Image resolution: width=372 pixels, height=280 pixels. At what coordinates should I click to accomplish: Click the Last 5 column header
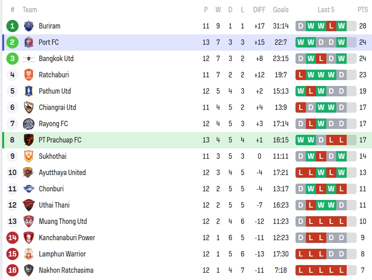[x=326, y=9]
